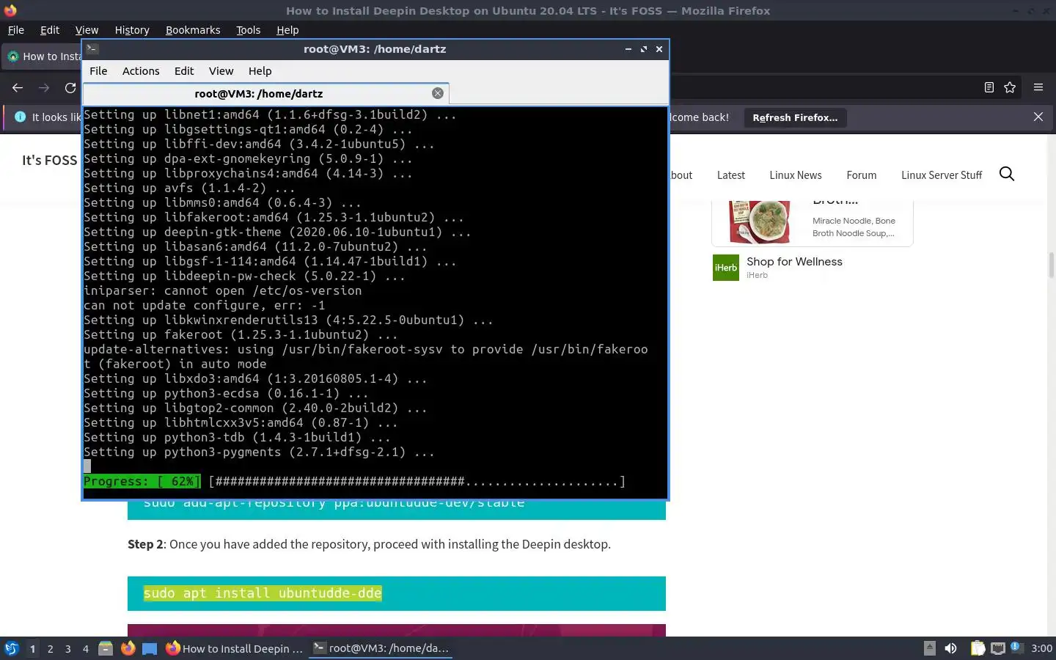Click the It's FOSS site logo
The image size is (1056, 660).
[49, 160]
